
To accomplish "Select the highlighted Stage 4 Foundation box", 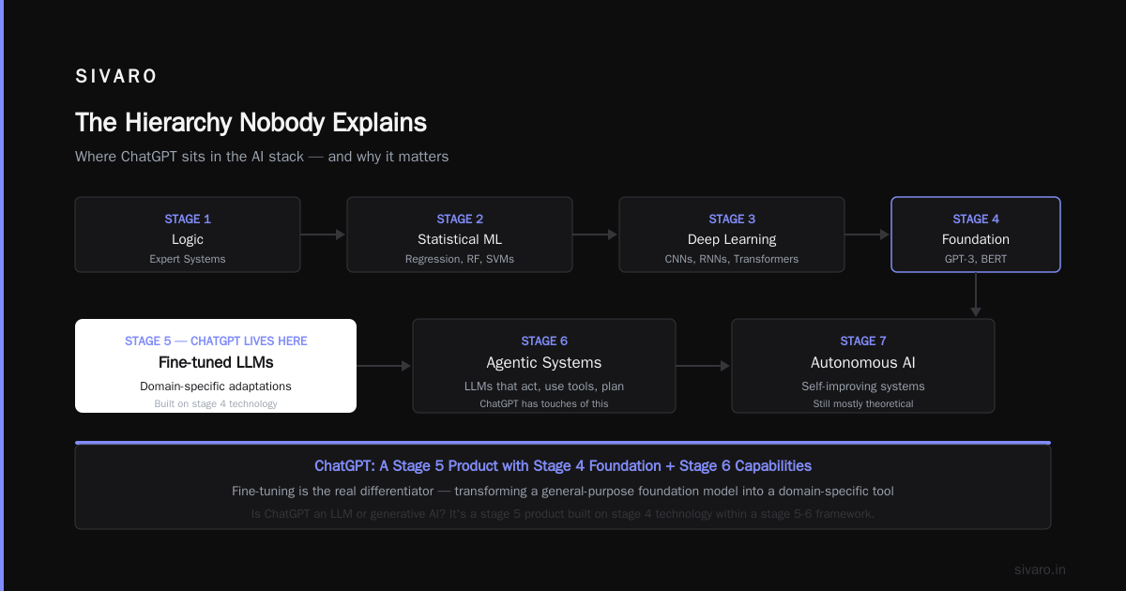I will (976, 235).
